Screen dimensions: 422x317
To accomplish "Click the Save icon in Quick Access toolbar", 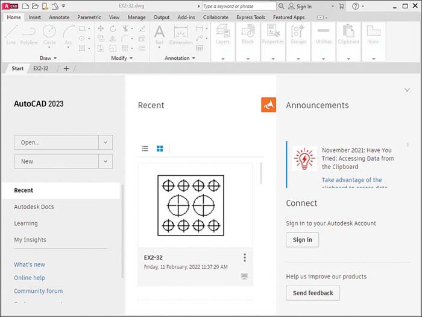I will (x=45, y=6).
